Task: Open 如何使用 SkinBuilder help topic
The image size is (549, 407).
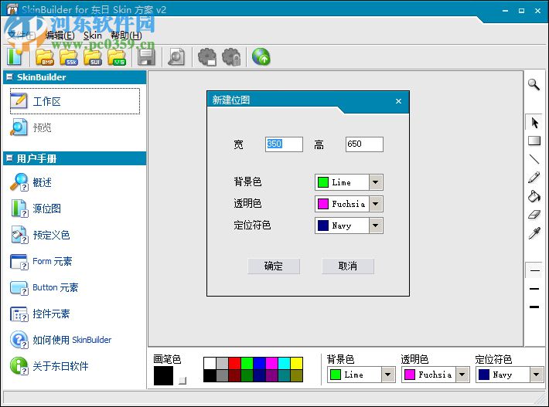Action: tap(61, 340)
